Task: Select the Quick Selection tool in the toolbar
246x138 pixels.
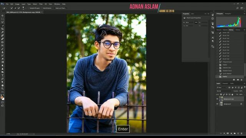Action: pos(2,26)
